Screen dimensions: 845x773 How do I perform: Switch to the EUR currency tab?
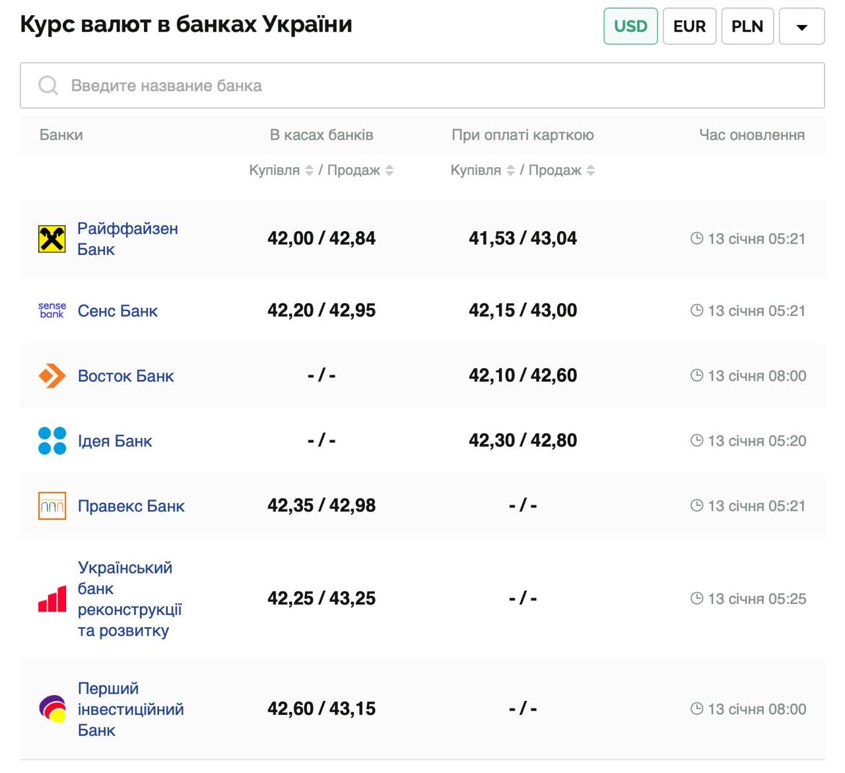click(689, 26)
